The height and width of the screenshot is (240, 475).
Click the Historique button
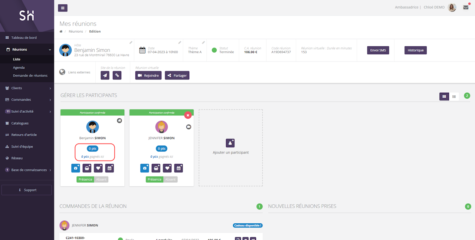click(415, 50)
